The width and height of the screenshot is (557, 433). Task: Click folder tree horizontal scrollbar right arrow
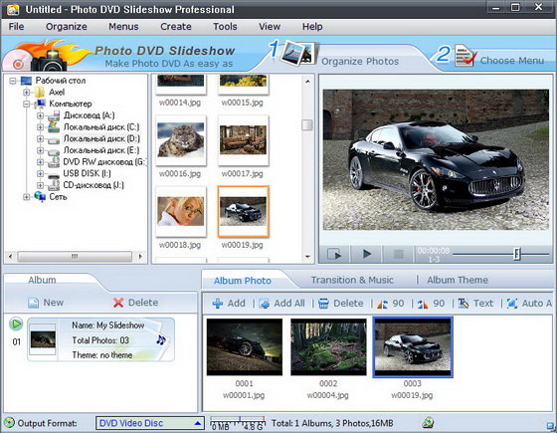coord(140,257)
